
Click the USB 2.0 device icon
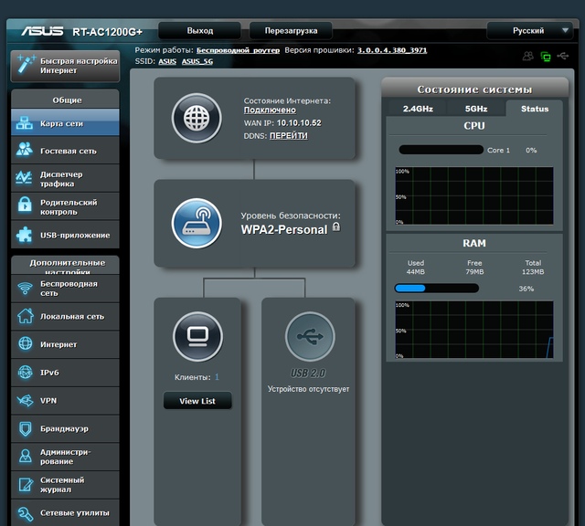(309, 338)
